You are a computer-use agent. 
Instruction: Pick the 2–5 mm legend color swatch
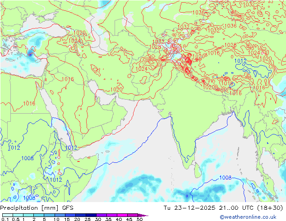(39, 215)
